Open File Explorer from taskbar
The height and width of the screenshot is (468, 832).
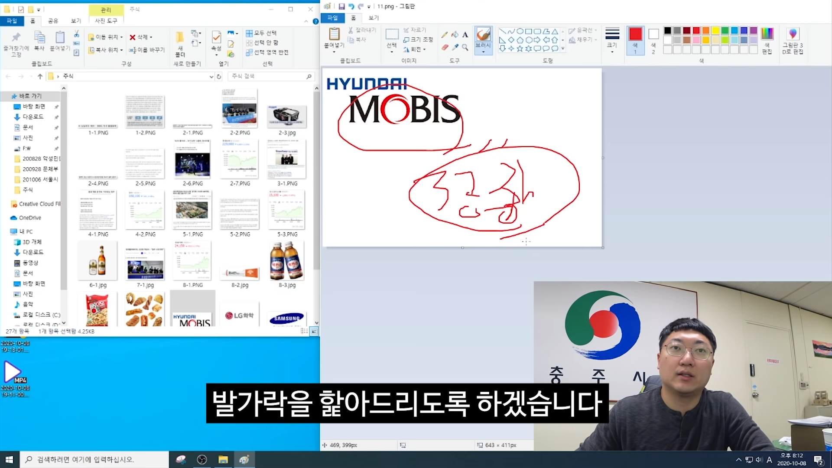[x=223, y=459]
